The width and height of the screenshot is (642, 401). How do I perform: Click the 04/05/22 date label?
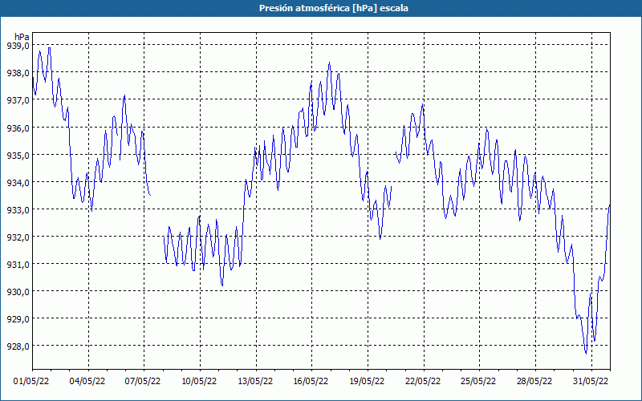click(x=87, y=381)
